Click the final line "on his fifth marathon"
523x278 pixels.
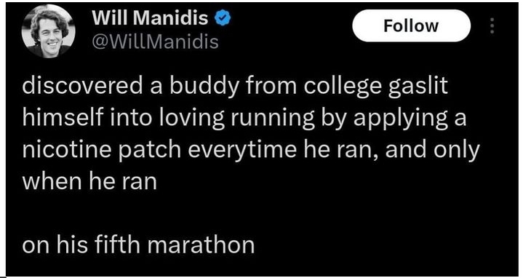pyautogui.click(x=138, y=245)
